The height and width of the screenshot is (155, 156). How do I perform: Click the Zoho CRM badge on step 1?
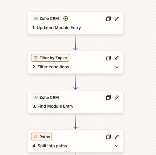pos(46,18)
